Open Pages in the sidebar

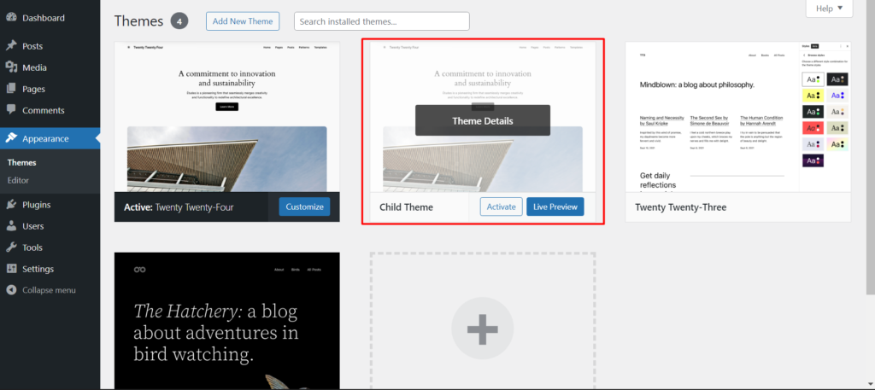50,89
